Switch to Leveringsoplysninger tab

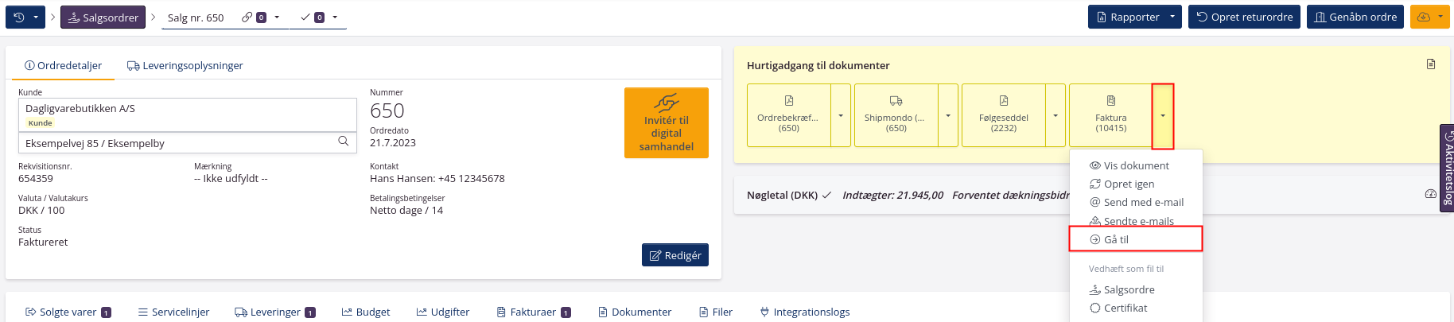[x=185, y=66]
